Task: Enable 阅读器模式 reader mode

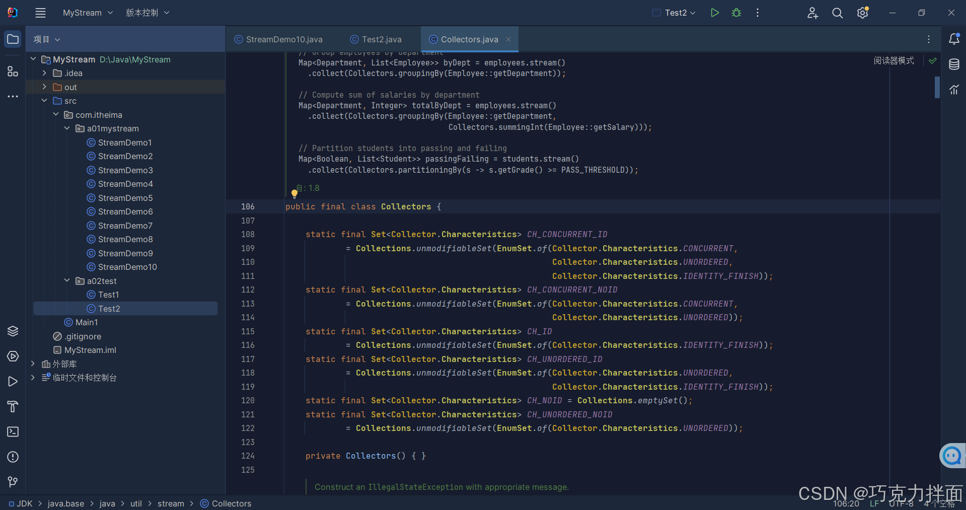Action: tap(894, 60)
